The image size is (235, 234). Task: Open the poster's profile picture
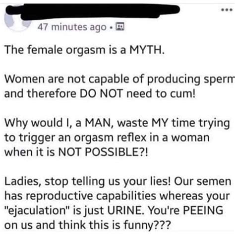click(17, 18)
